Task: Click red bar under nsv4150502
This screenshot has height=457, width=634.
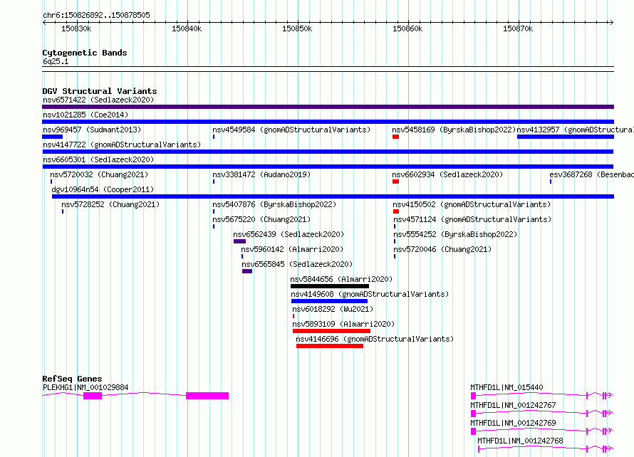Action: [x=396, y=211]
